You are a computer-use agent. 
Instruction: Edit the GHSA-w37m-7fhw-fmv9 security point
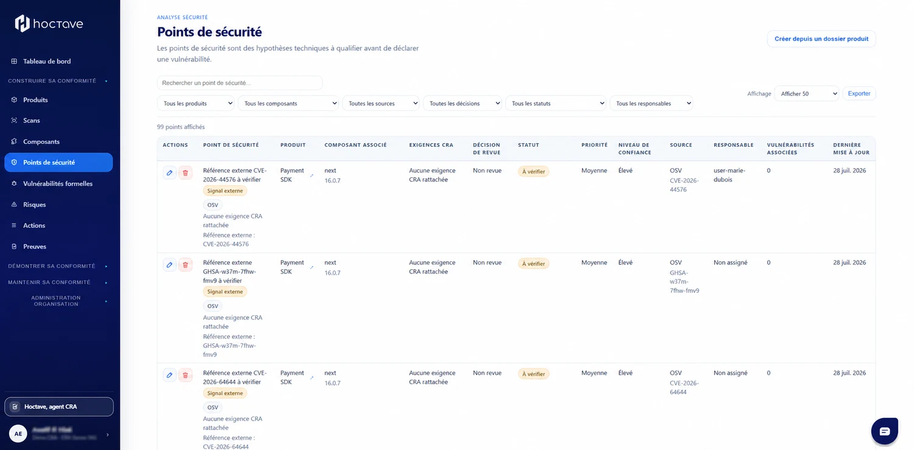click(x=169, y=265)
